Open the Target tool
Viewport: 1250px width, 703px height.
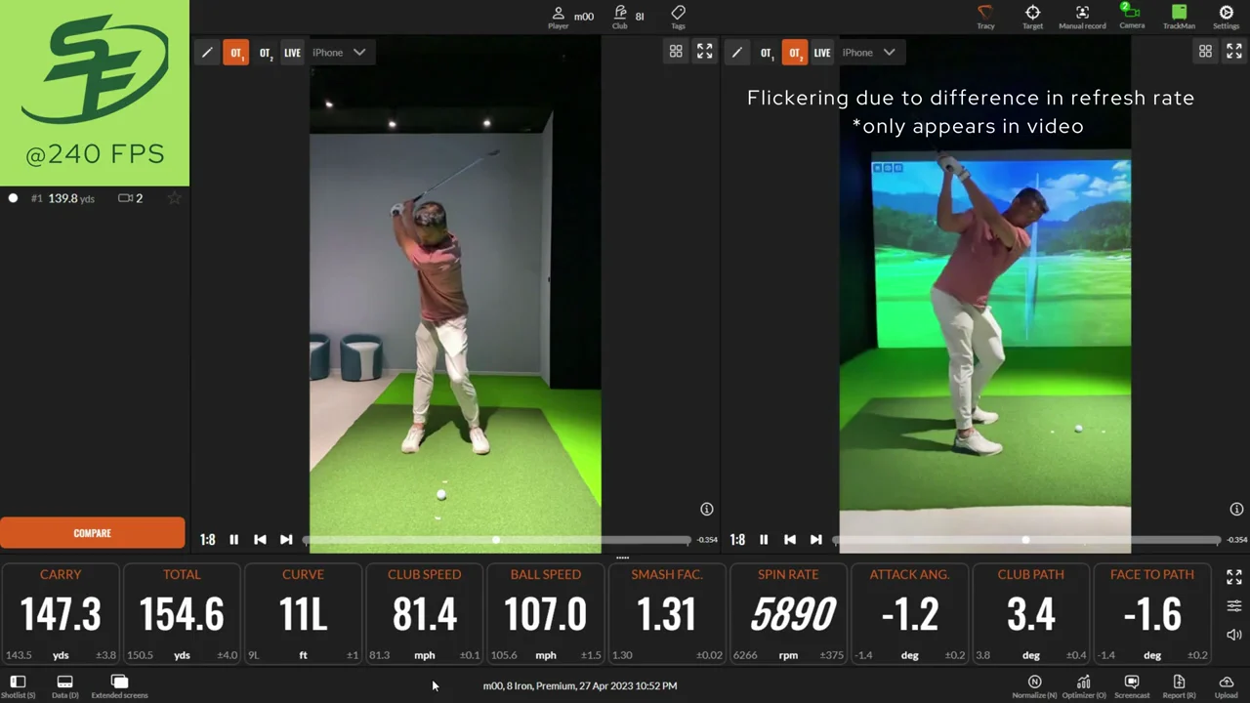click(x=1032, y=16)
